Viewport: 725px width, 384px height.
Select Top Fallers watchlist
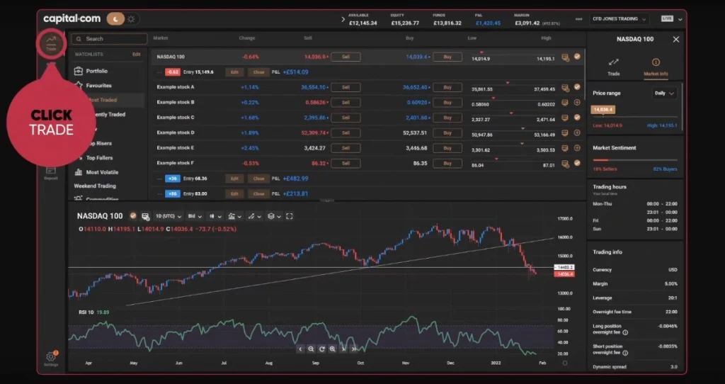click(98, 158)
